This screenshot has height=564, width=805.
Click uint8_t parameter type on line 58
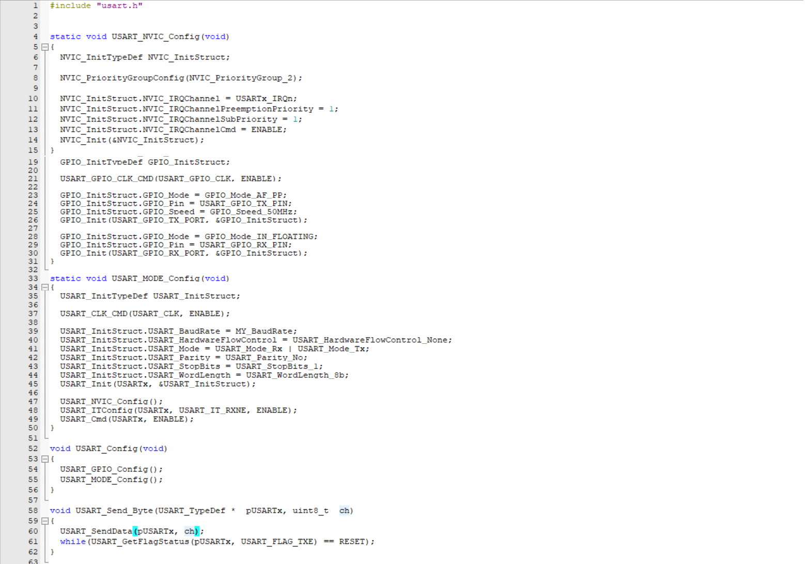click(x=311, y=511)
